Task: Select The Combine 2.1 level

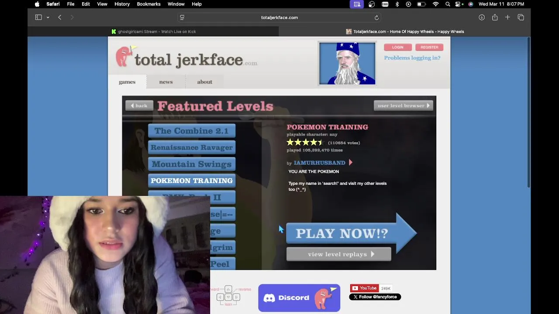Action: pyautogui.click(x=191, y=131)
